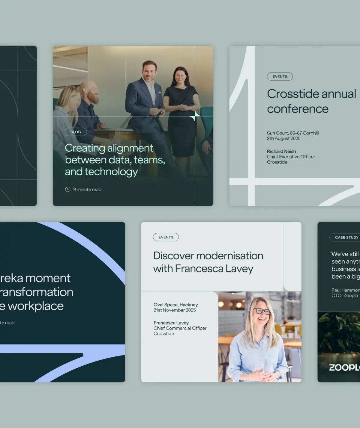Click the Oval Space, Hackney venue text
This screenshot has width=360, height=428.
pos(175,305)
